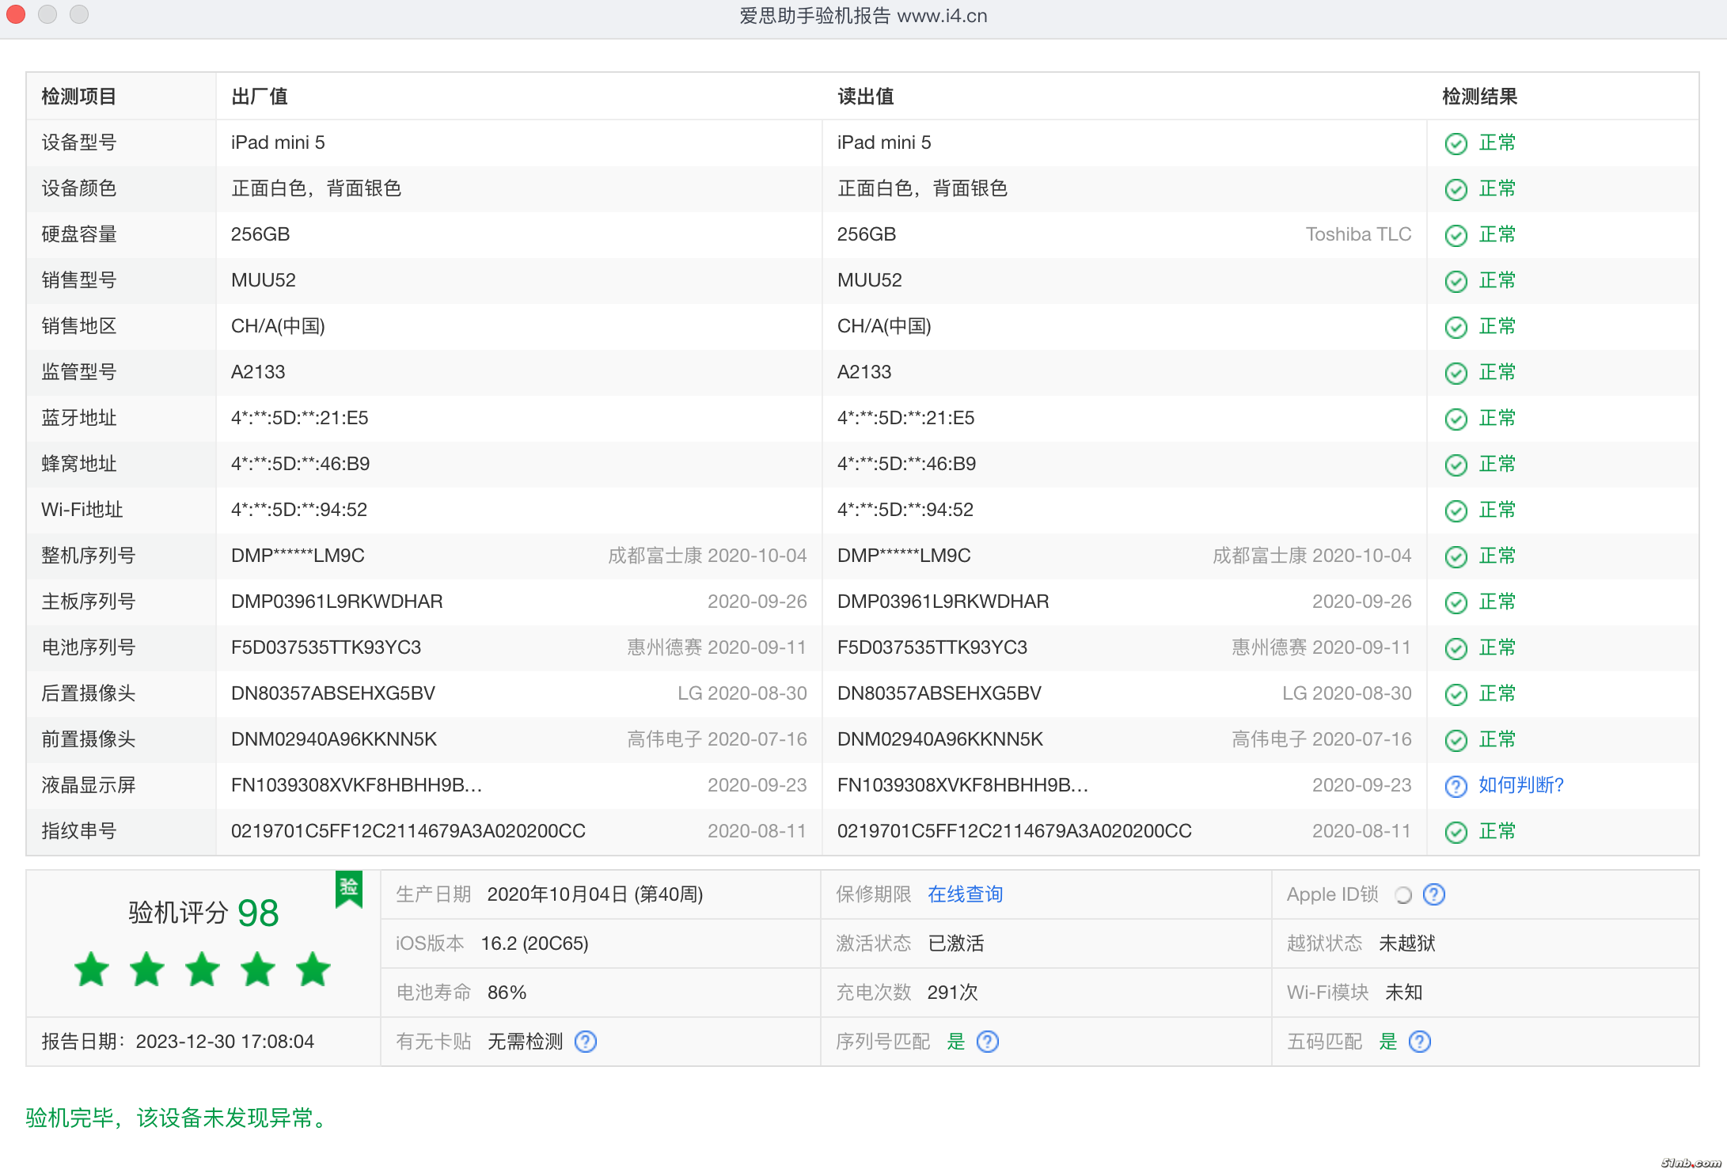Image resolution: width=1727 pixels, height=1173 pixels.
Task: Click the question icon in 液晶显示屏 row
Action: 1456,786
